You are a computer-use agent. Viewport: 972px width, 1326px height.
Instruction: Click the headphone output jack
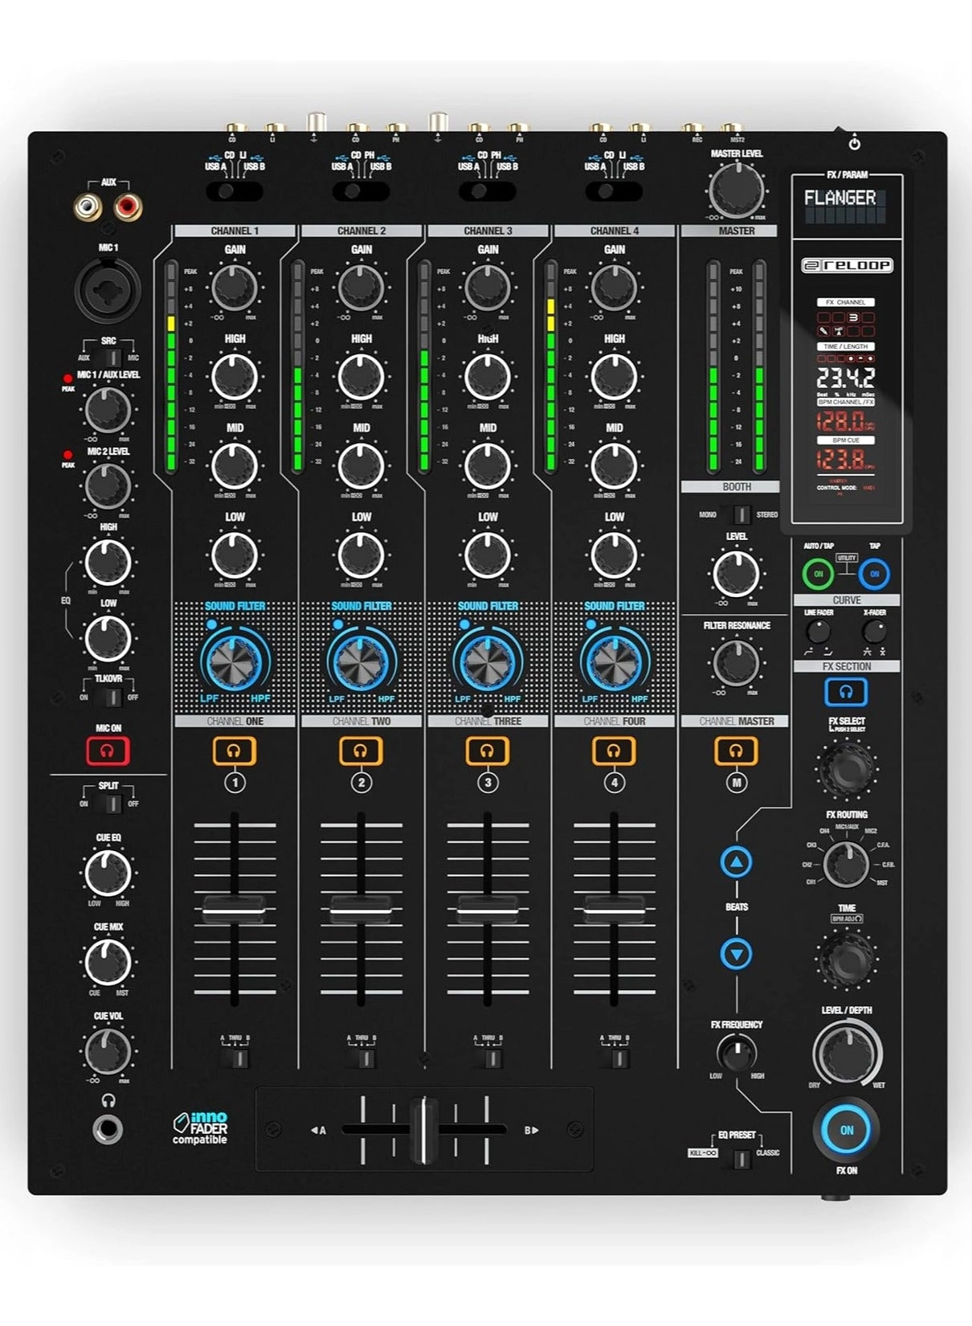[x=108, y=1130]
